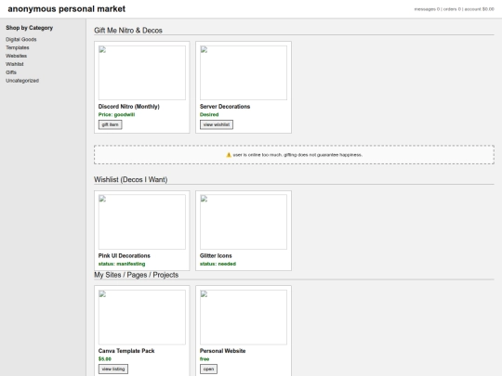Open the Wishlist category link
502x376 pixels.
pyautogui.click(x=15, y=64)
